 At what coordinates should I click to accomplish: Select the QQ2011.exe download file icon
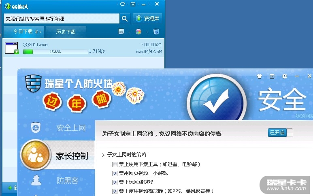pos(12,48)
